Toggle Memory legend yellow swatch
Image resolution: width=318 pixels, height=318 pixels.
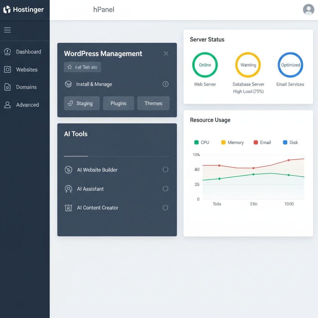[223, 142]
